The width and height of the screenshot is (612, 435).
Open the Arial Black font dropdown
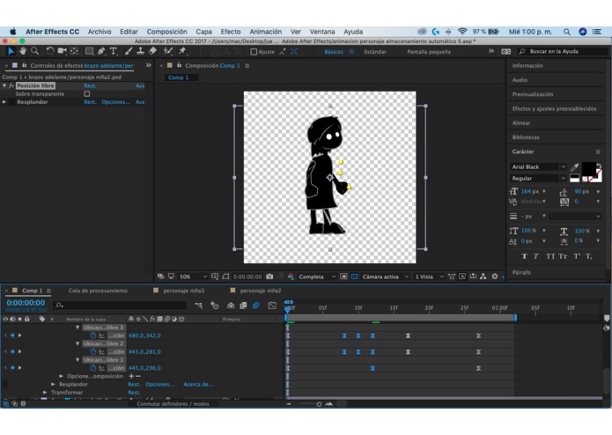(x=539, y=166)
